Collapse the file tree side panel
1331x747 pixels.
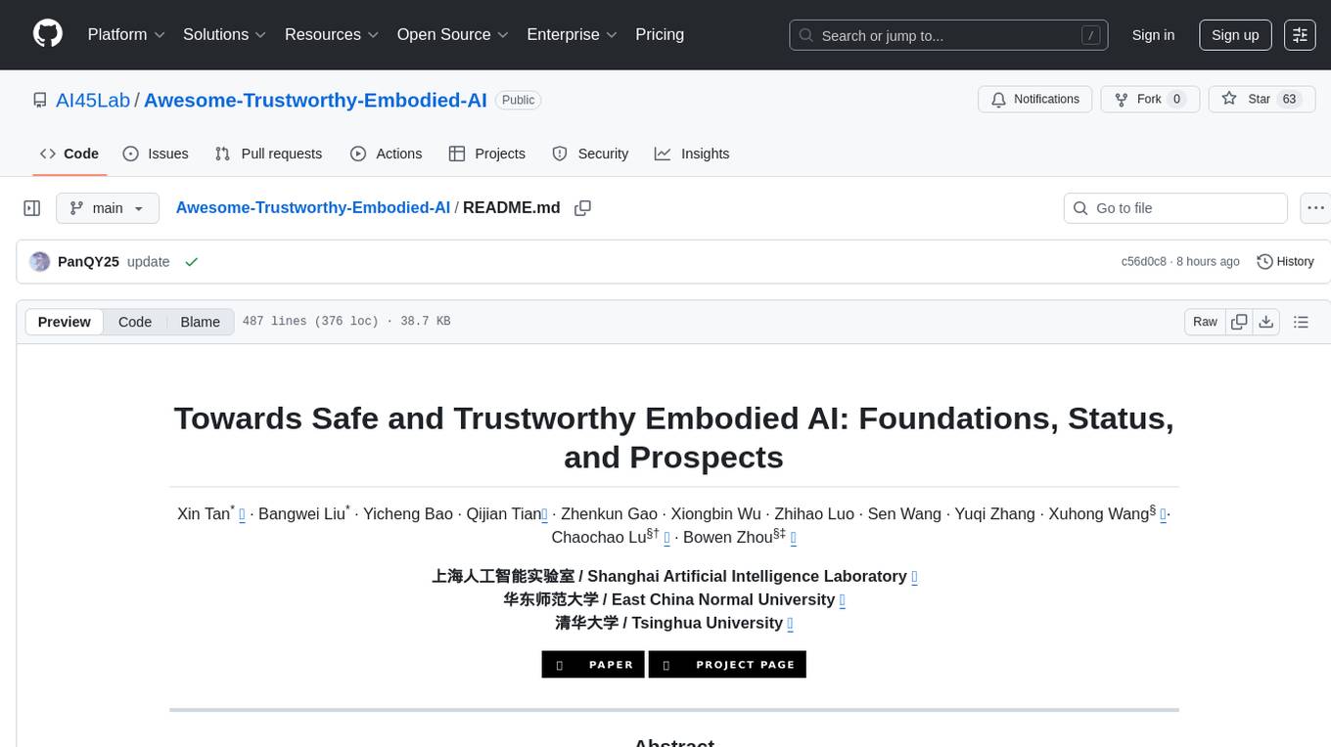pyautogui.click(x=32, y=208)
